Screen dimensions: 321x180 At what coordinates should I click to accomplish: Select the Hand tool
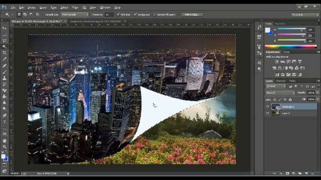[5, 140]
